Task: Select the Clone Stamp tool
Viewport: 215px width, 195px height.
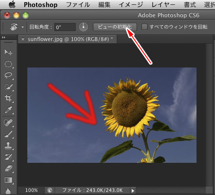Action: [x=8, y=146]
